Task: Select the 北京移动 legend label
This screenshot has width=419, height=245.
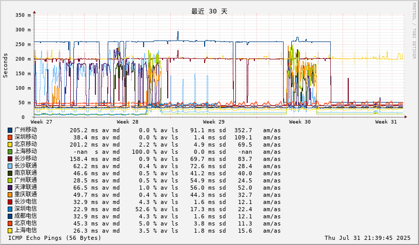Action: [26, 144]
